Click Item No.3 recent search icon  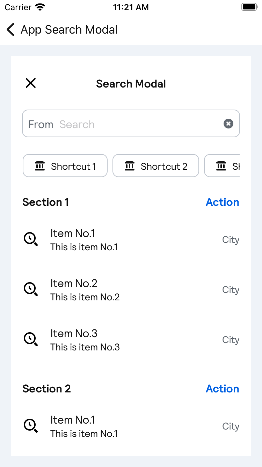tap(30, 340)
